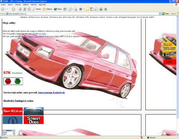Open the Hledat search tool

click(x=37, y=9)
